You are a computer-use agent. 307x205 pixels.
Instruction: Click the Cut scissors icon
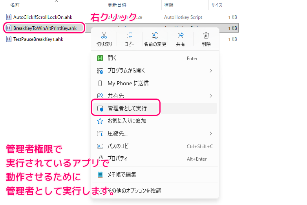tap(104, 35)
